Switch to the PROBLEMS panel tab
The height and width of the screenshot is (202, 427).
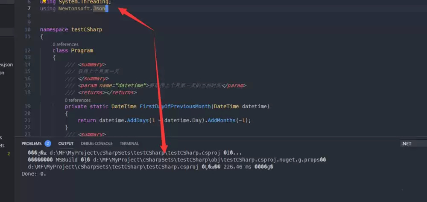(32, 144)
